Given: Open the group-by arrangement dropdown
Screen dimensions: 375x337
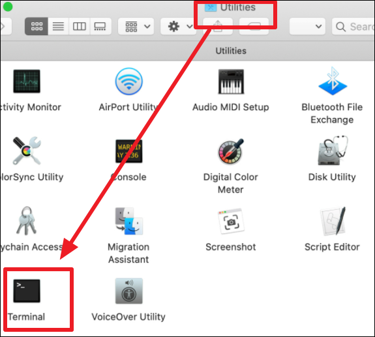Looking at the screenshot, I should 136,26.
